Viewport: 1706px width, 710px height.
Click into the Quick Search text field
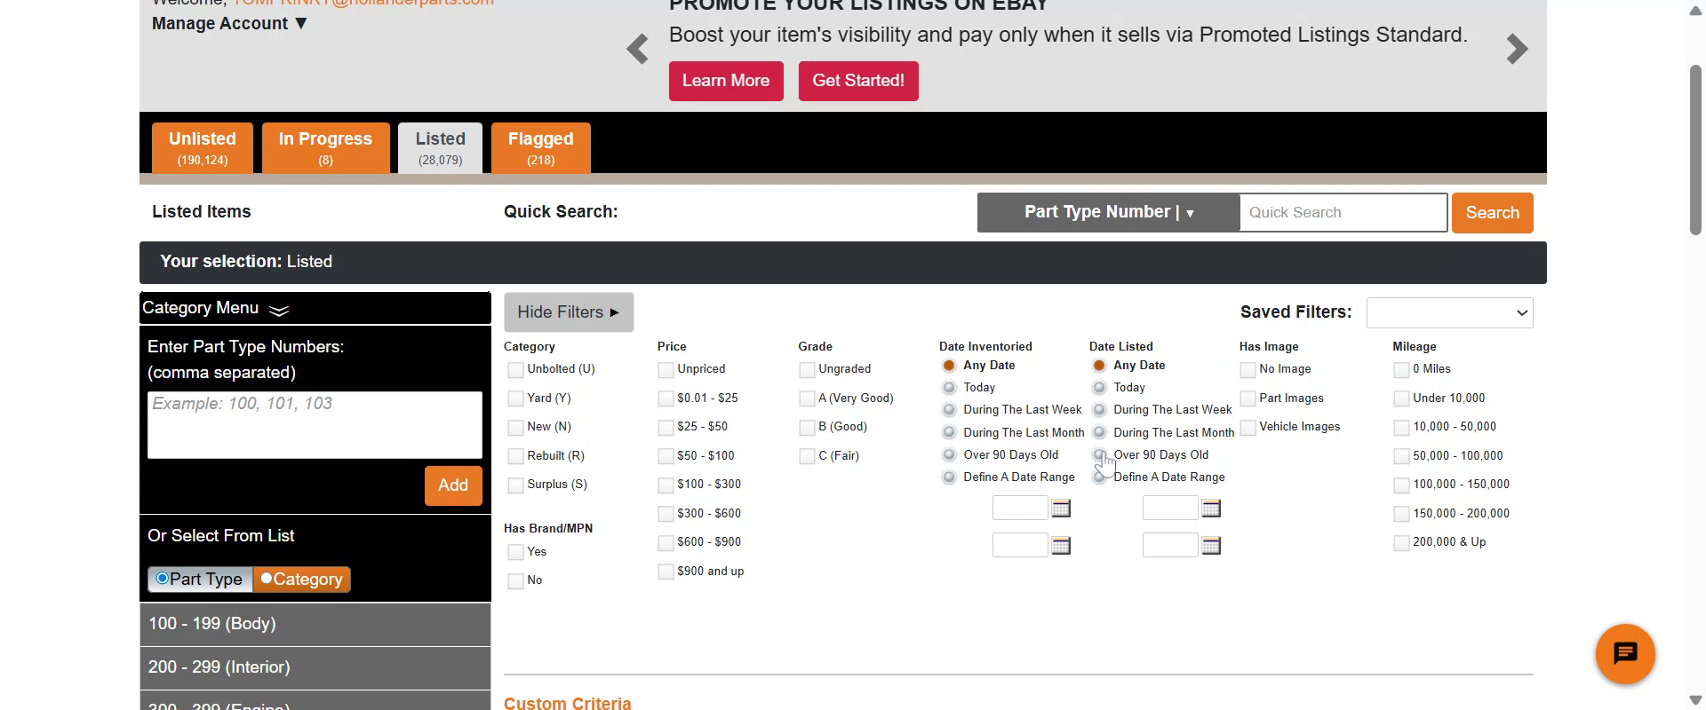click(x=1343, y=213)
